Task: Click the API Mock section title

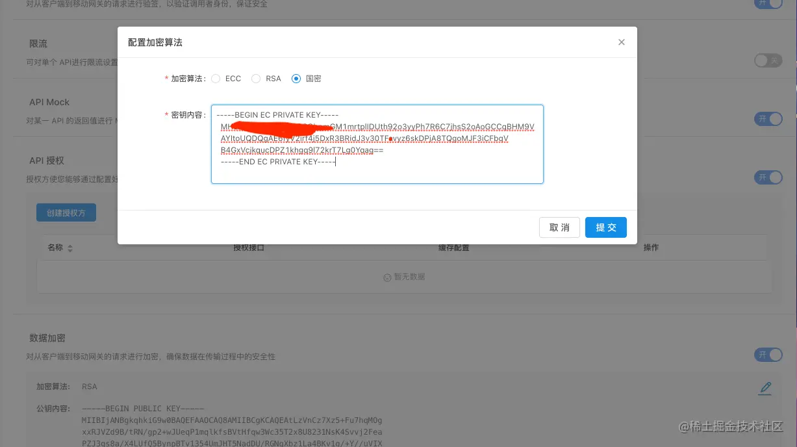Action: [49, 102]
